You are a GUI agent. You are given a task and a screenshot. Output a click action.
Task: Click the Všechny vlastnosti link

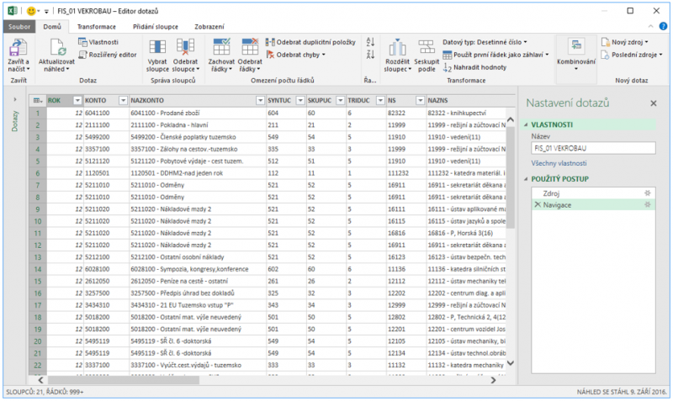point(558,162)
